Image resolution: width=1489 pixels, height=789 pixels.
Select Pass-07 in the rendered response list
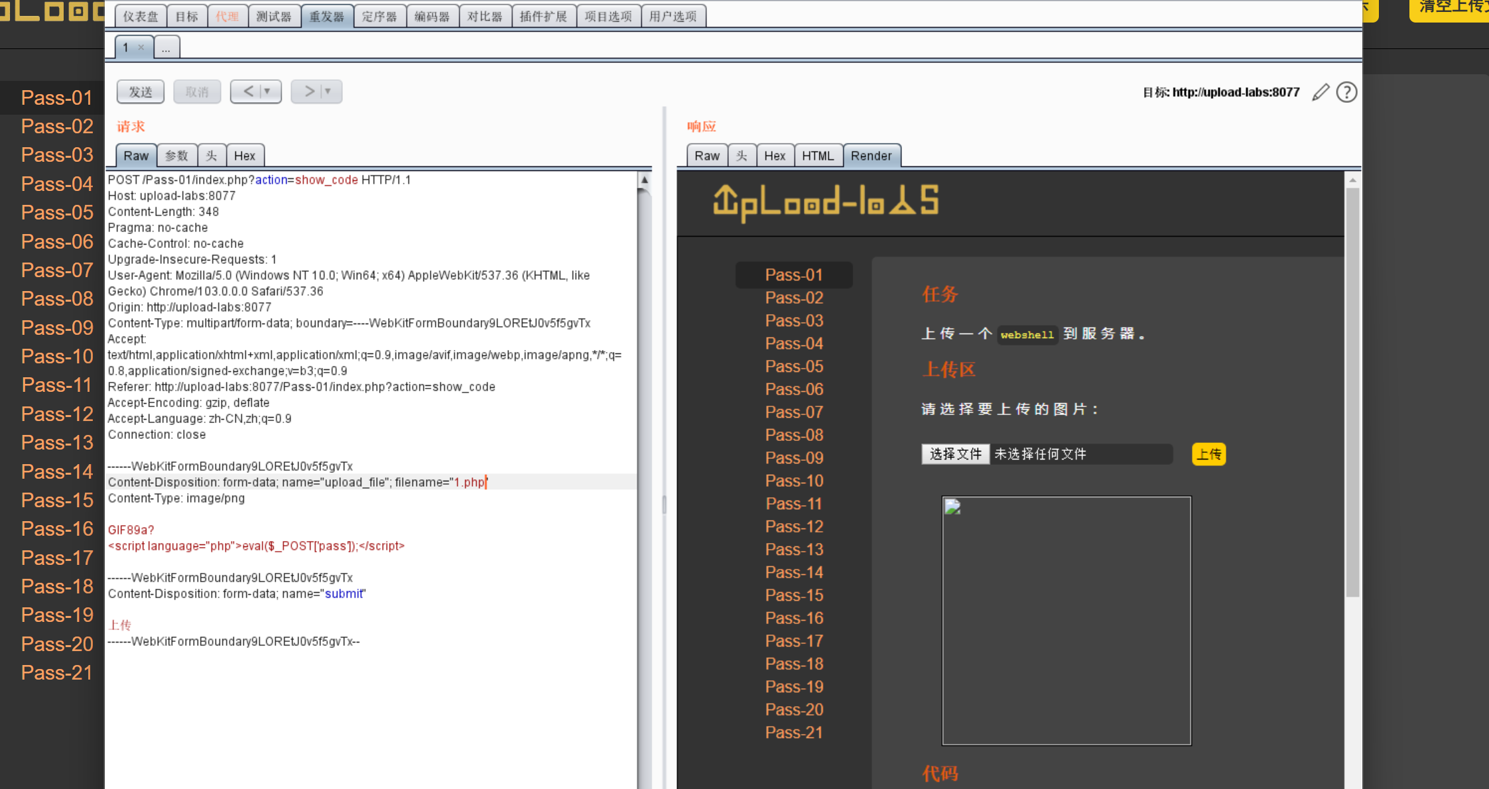tap(794, 412)
